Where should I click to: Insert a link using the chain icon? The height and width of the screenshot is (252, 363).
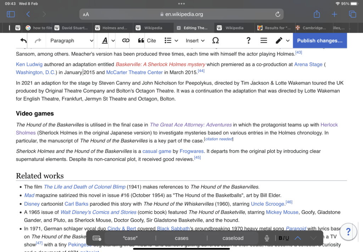pyautogui.click(x=125, y=41)
